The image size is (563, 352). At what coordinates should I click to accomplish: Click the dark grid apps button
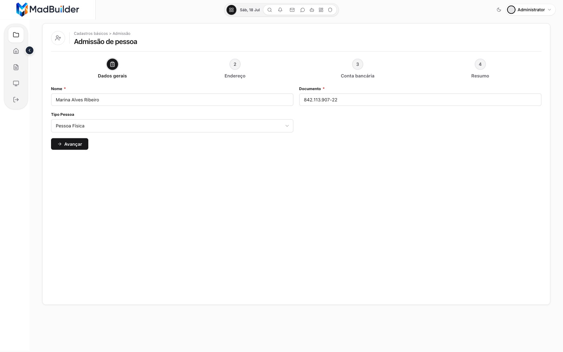click(x=231, y=10)
